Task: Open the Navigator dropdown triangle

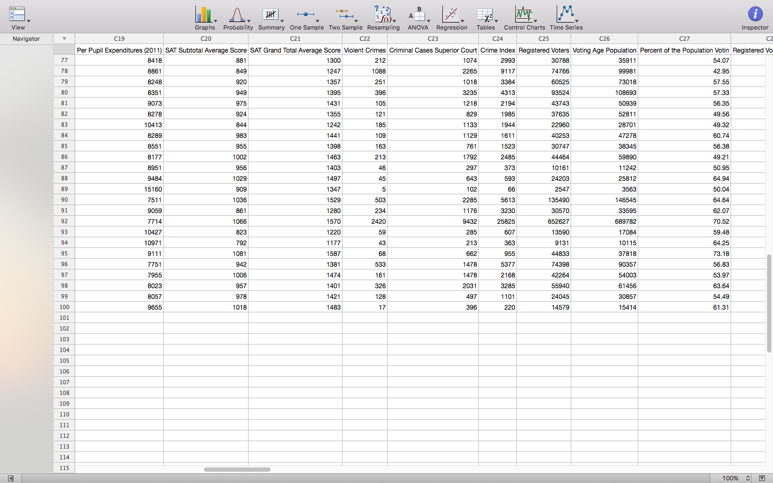Action: click(64, 39)
